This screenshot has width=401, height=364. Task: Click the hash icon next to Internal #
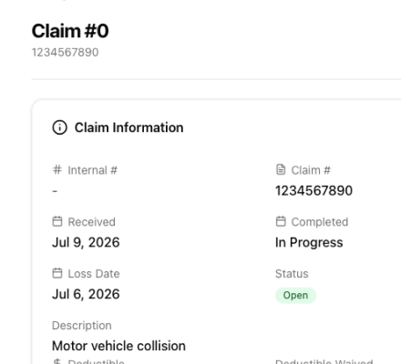pos(57,169)
